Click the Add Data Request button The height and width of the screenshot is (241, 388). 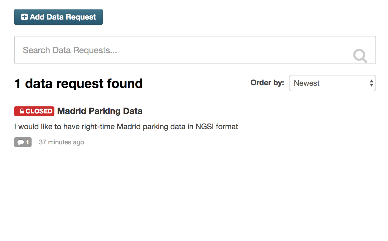point(58,17)
